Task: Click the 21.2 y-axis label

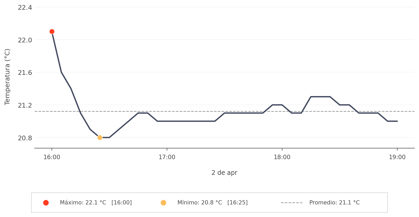Action: 25,105
